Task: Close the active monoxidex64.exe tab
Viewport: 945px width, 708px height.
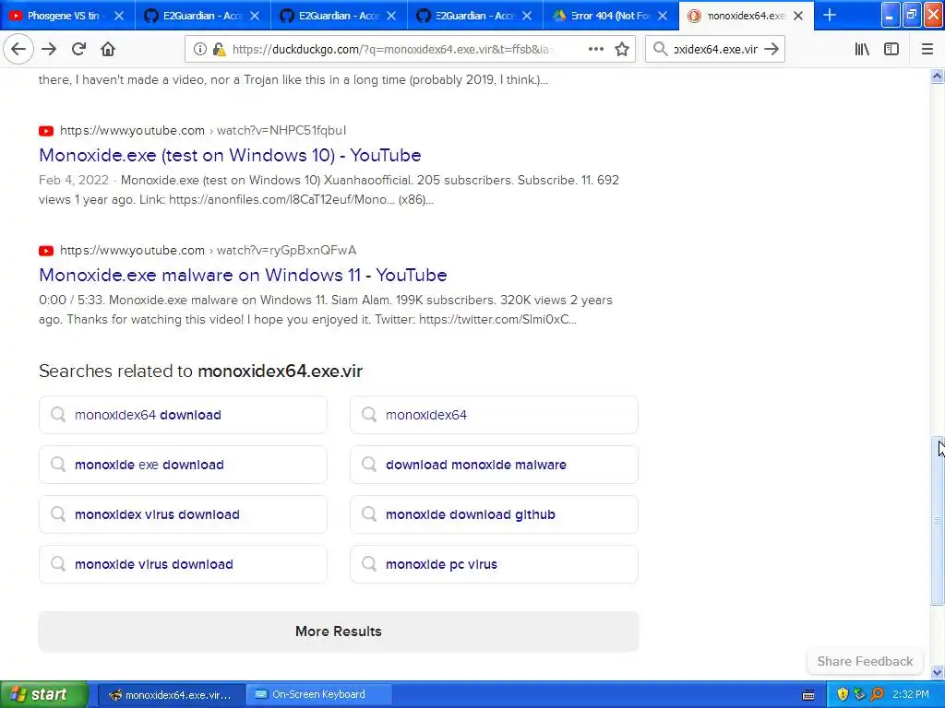Action: pyautogui.click(x=798, y=16)
